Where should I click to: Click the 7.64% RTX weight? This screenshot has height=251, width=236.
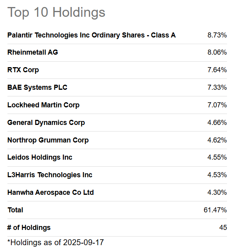pyautogui.click(x=217, y=70)
